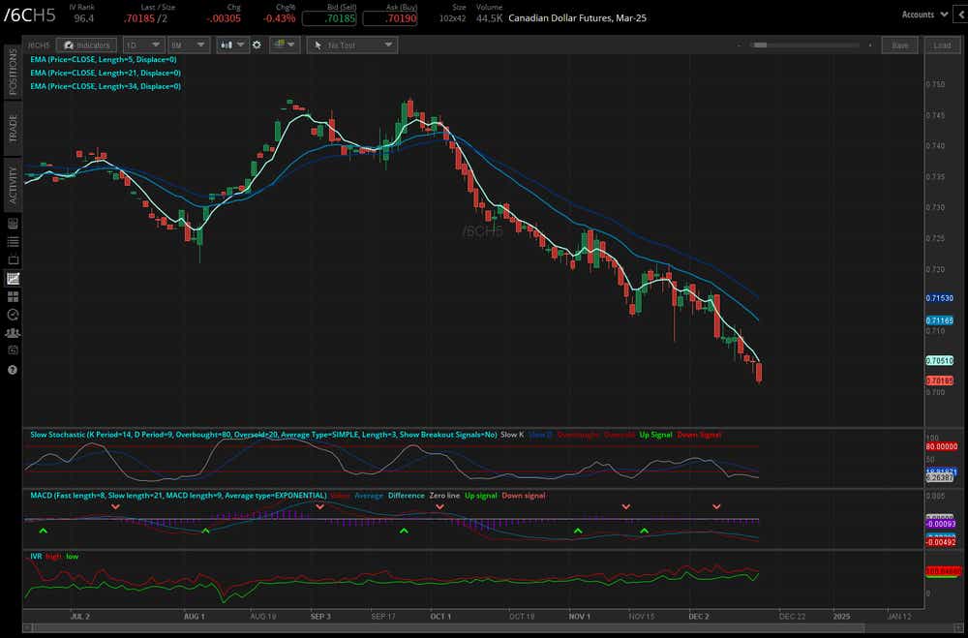Click the clock icon on the left sidebar
The height and width of the screenshot is (638, 968).
[x=12, y=315]
